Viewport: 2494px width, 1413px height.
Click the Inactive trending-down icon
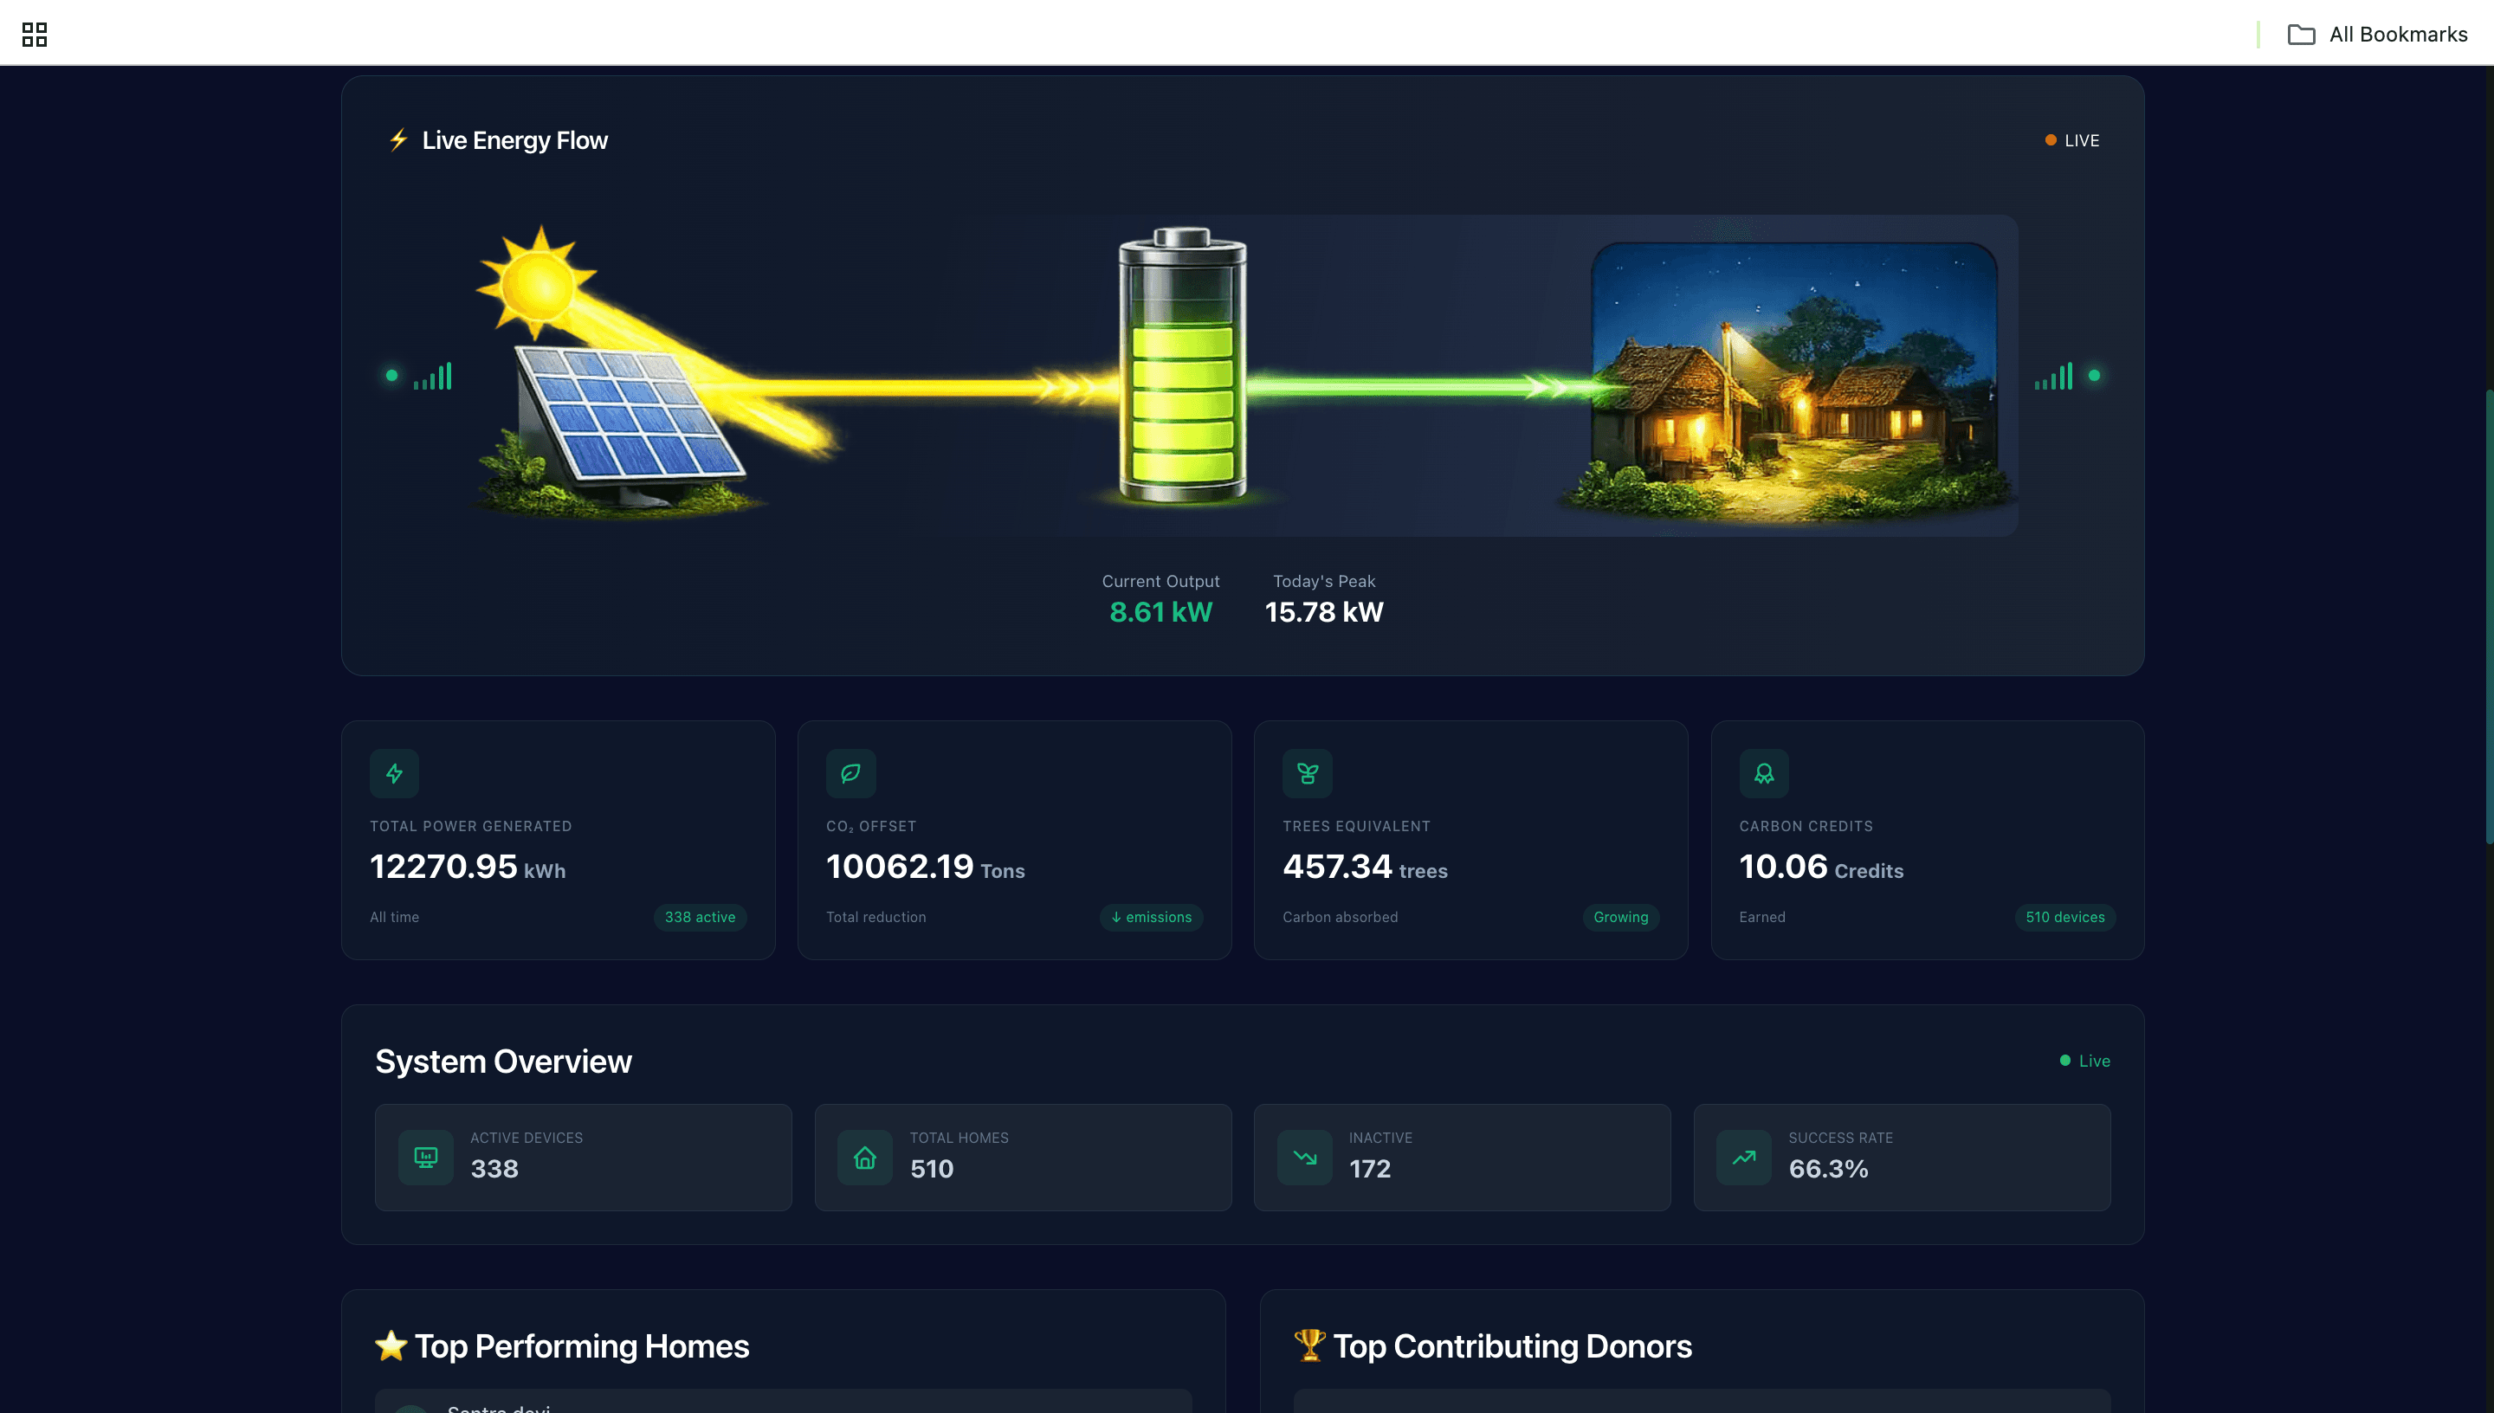(x=1304, y=1157)
